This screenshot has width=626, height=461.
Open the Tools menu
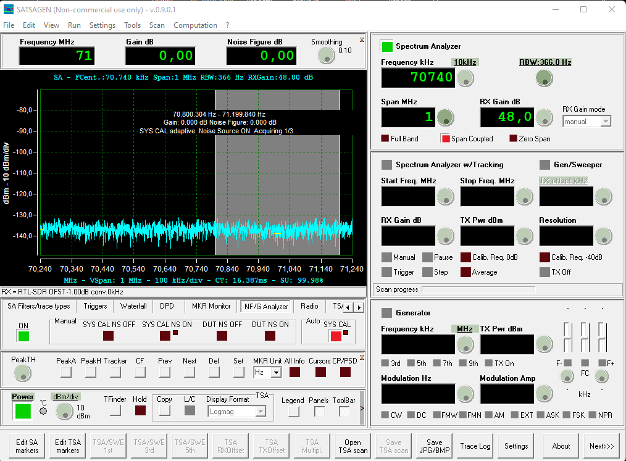click(x=132, y=25)
